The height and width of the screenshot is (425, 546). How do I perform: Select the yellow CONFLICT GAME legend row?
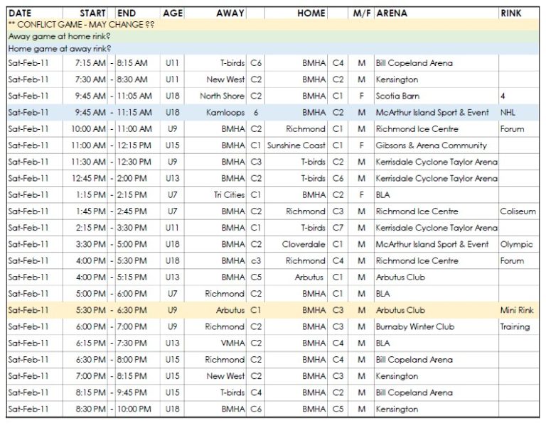[82, 24]
